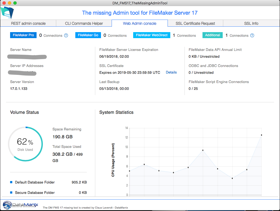The image size is (280, 211).
Task: Click the highest CPU usage point on chart
Action: tap(261, 135)
